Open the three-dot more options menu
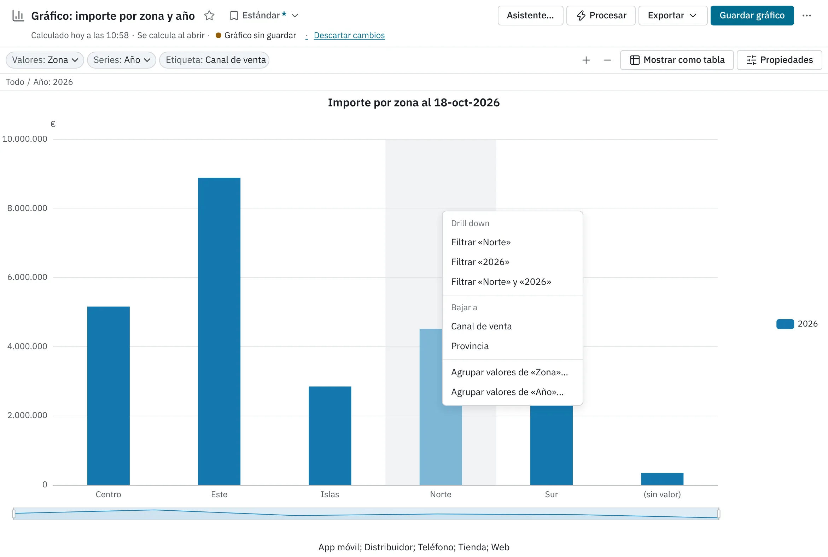The height and width of the screenshot is (557, 828). pyautogui.click(x=807, y=16)
